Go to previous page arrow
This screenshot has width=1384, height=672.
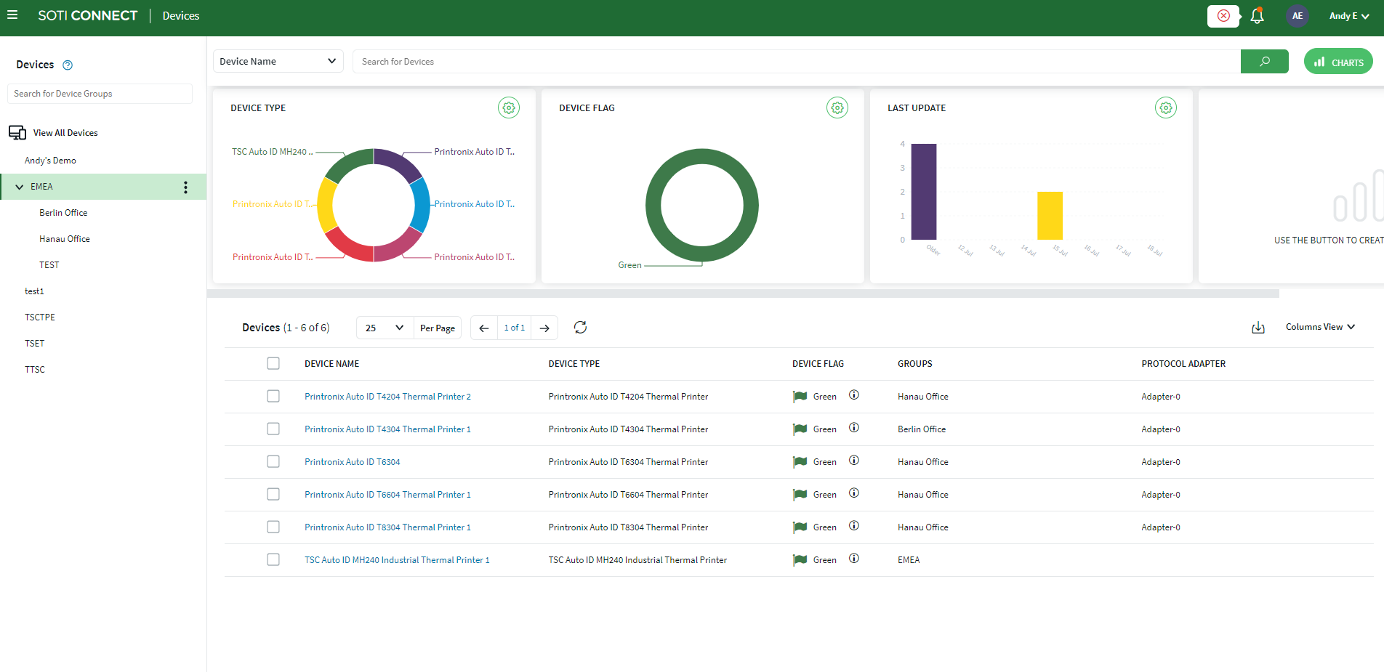(x=484, y=328)
